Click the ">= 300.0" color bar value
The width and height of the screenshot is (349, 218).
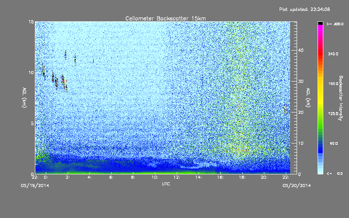coord(335,24)
